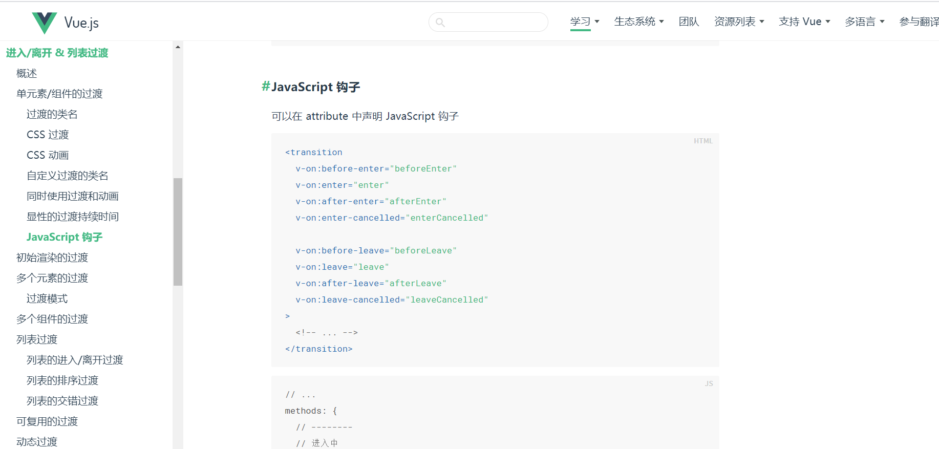
Task: Go to the 团队 page
Action: (x=689, y=22)
